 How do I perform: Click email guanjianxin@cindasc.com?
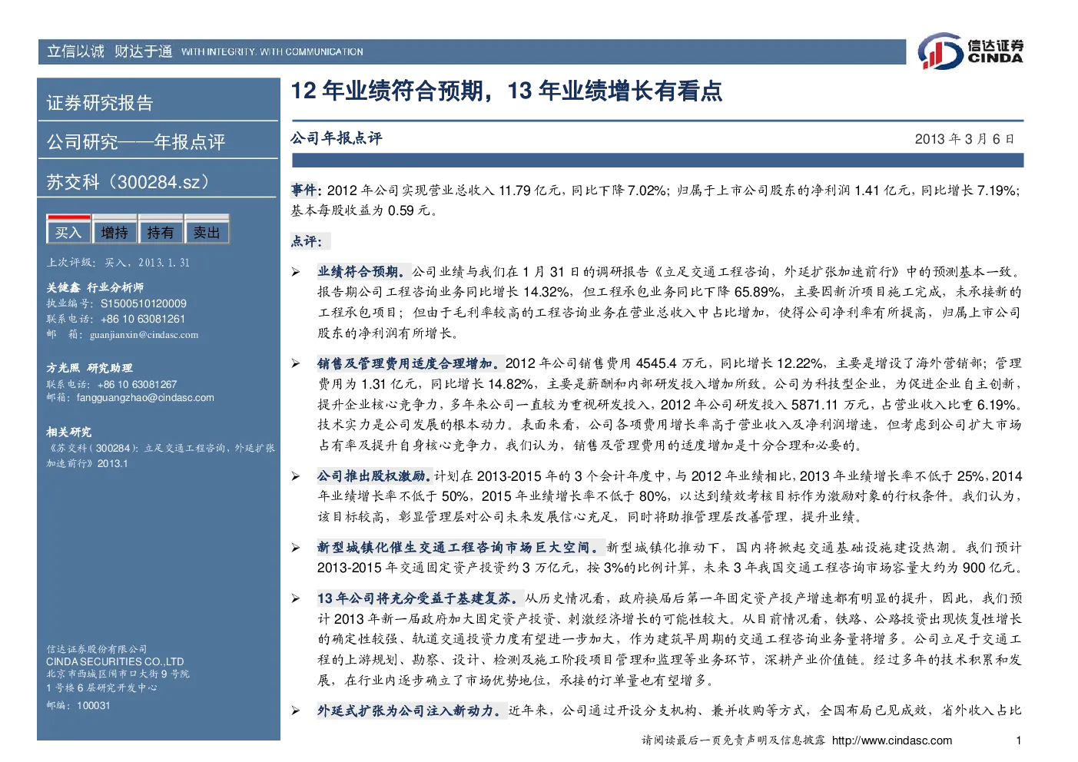pos(144,335)
